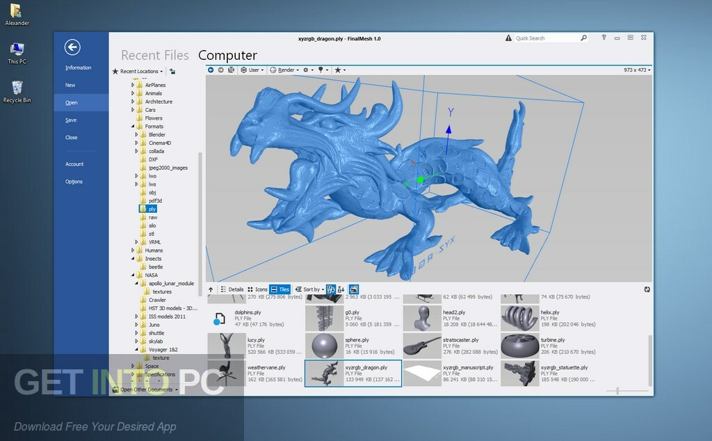Viewport: 712px width, 441px height.
Task: Click the thumbnail size slider handle
Action: click(x=617, y=391)
